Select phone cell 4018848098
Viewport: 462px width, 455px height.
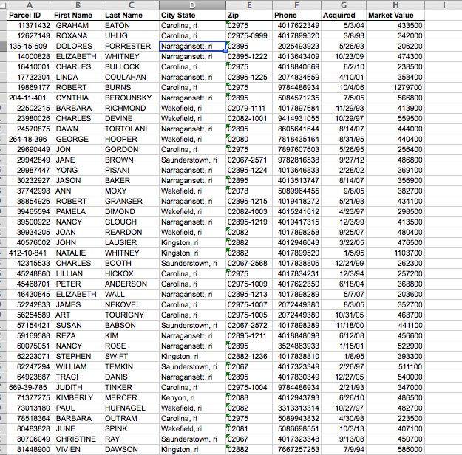pos(296,336)
